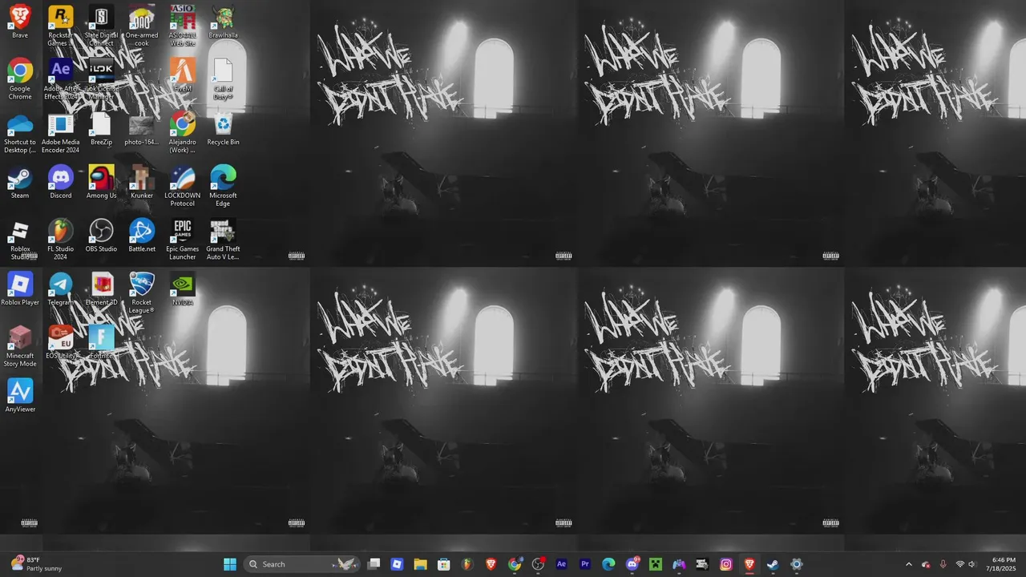
Task: Click the OBS Studio shortcut
Action: point(101,236)
